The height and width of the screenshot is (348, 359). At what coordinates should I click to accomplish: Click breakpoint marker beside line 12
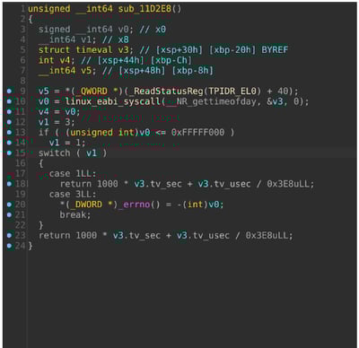(x=9, y=122)
